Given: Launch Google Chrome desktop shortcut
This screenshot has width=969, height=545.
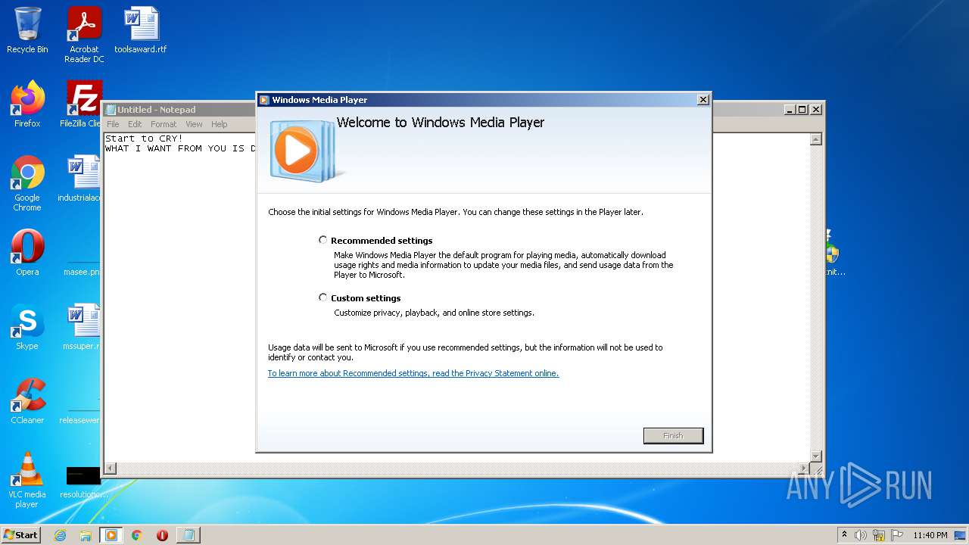Looking at the screenshot, I should pos(27,183).
